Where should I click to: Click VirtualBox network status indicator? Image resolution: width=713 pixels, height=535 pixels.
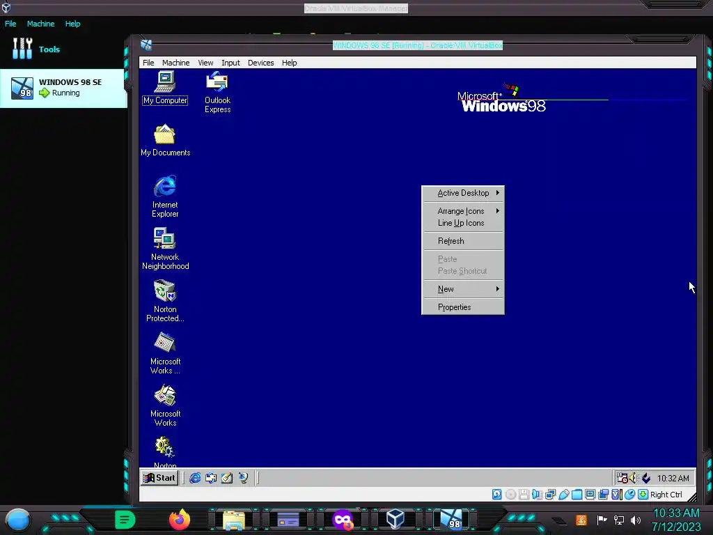[x=550, y=495]
